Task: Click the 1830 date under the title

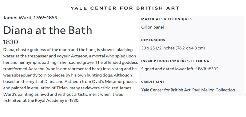Action: [x=10, y=42]
